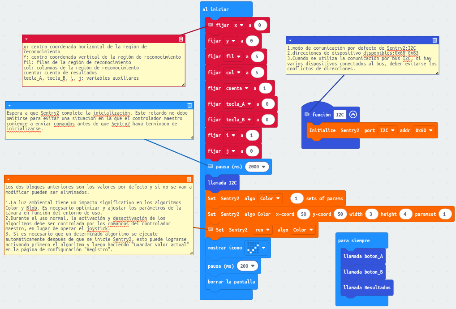Open the i variable dropdown

pyautogui.click(x=231, y=135)
